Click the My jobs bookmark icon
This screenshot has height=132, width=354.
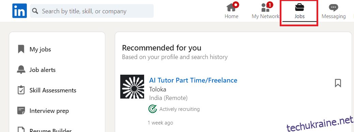click(21, 49)
